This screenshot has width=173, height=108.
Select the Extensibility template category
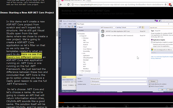coord(86,51)
